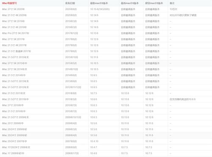
Task: Click the maximum macOS version header
Action: [130, 3]
